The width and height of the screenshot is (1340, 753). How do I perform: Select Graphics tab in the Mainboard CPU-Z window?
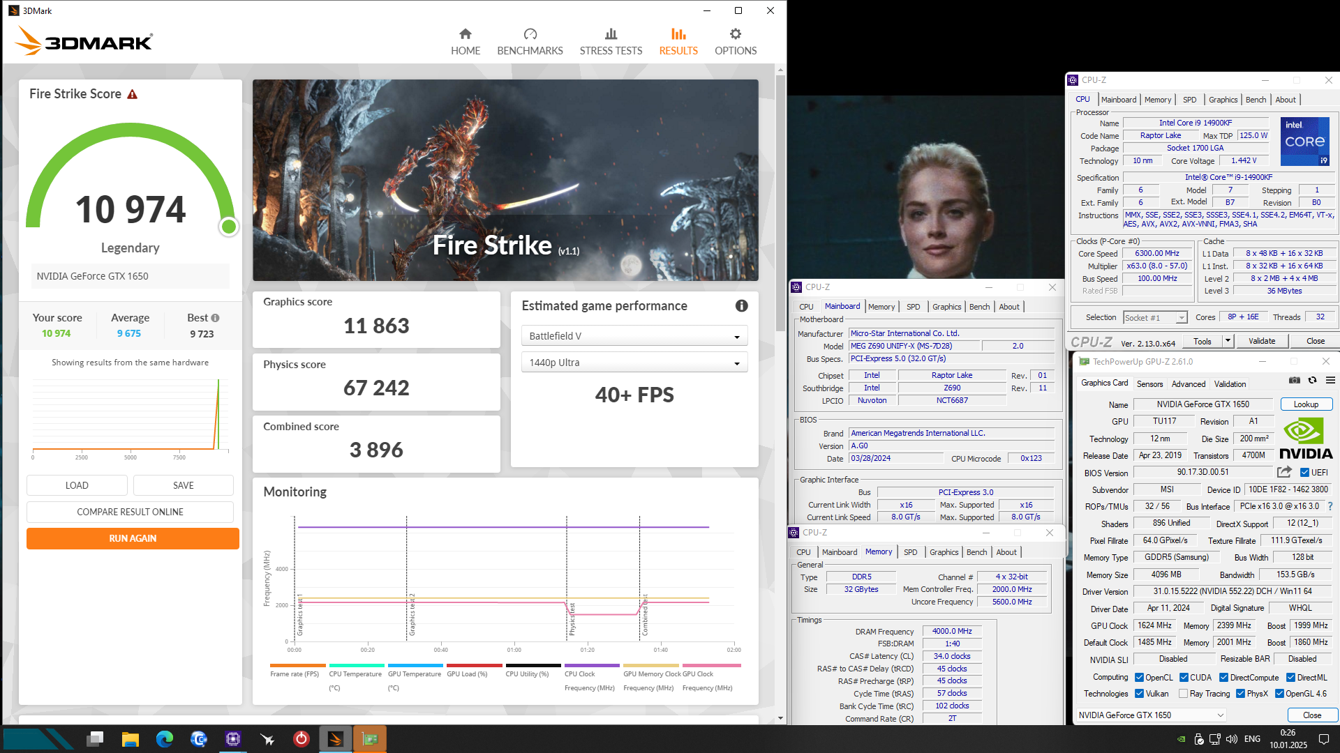point(946,307)
